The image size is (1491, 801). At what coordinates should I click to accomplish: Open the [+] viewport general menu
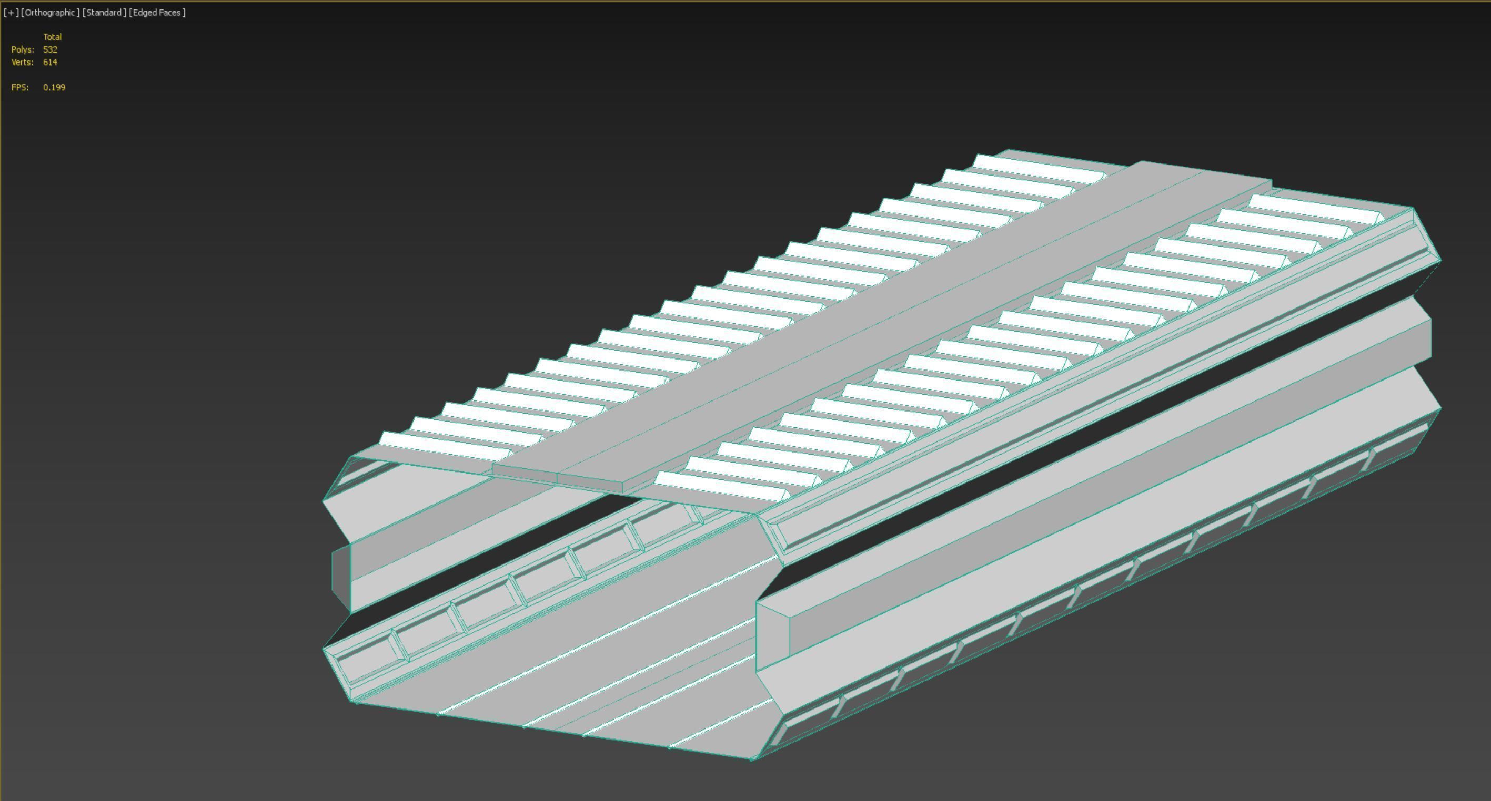pos(11,12)
